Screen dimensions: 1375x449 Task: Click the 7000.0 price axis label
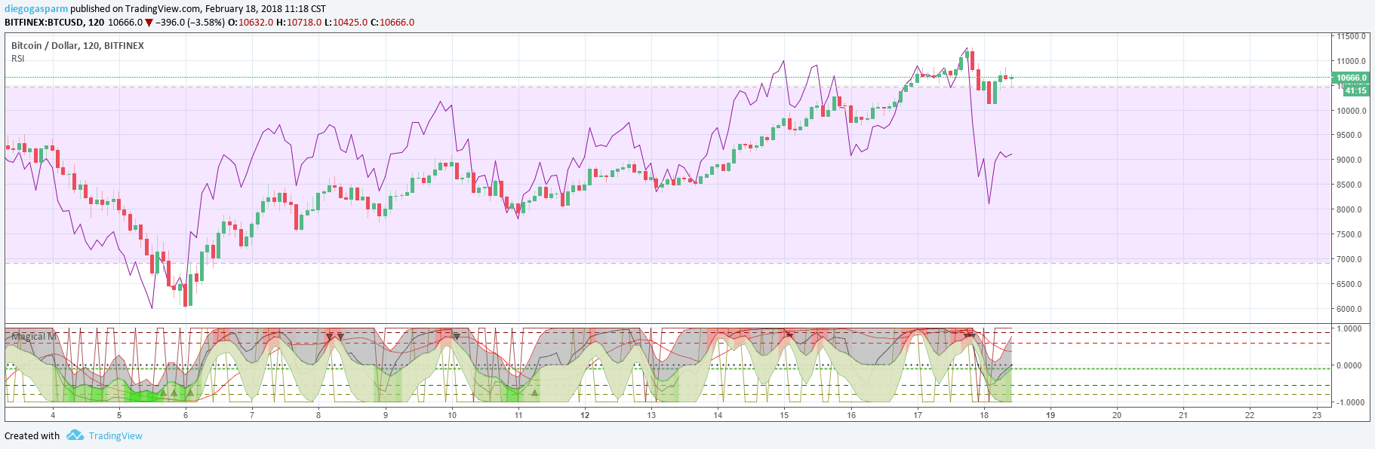(1349, 259)
